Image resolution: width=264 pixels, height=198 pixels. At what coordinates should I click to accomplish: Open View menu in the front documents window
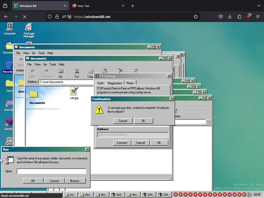coord(38,64)
